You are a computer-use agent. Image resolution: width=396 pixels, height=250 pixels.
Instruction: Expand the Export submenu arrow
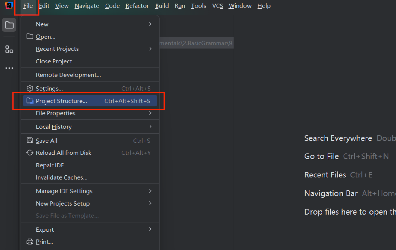click(150, 229)
